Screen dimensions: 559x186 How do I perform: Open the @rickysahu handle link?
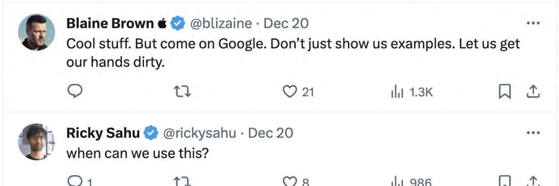coord(199,133)
